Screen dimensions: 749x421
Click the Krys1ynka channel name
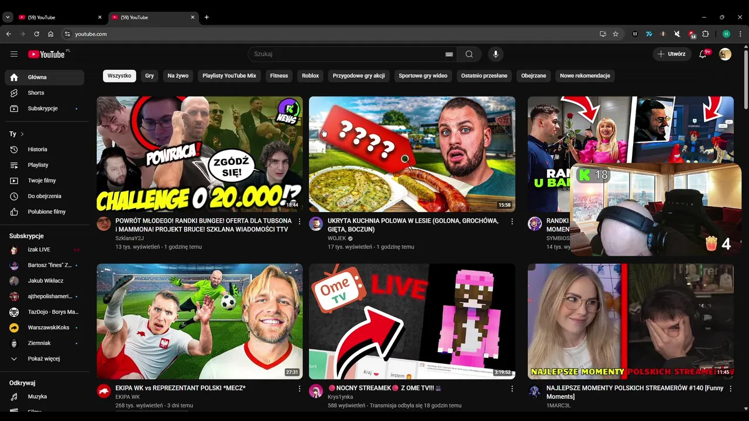coord(341,397)
